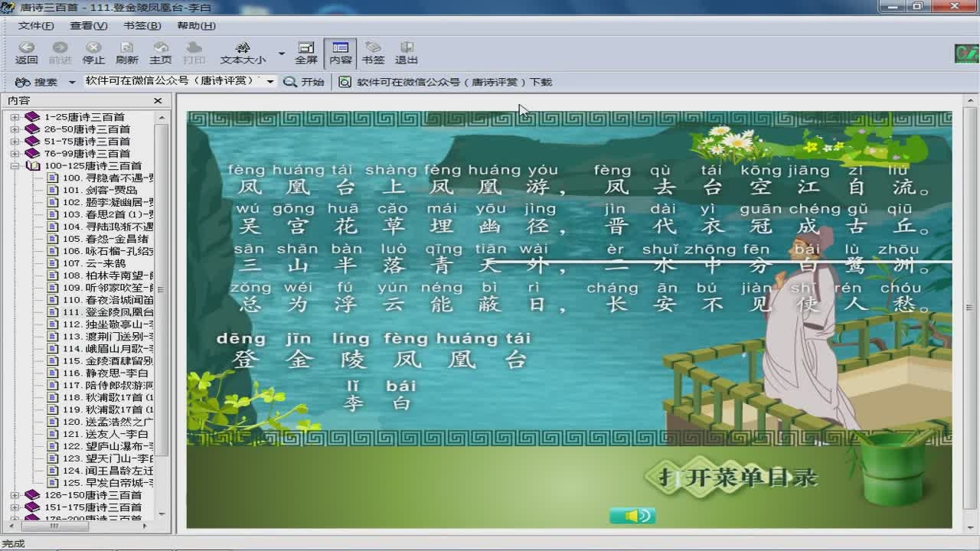980x551 pixels.
Task: Go to 主页 (Home) via toolbar icon
Action: [161, 53]
